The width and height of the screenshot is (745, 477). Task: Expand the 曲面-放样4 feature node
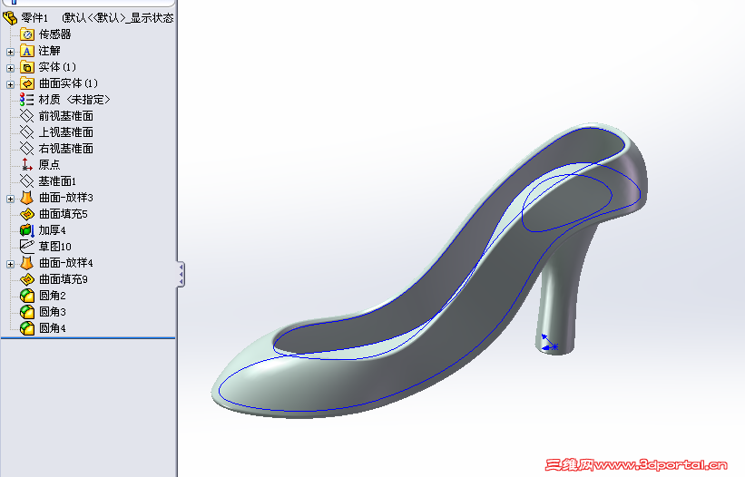pos(11,264)
